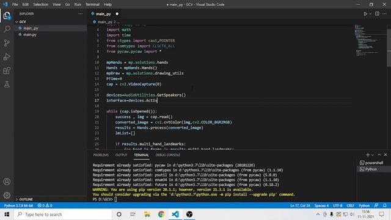Maximize the panel size chevron
This screenshot has width=391, height=220.
click(379, 155)
